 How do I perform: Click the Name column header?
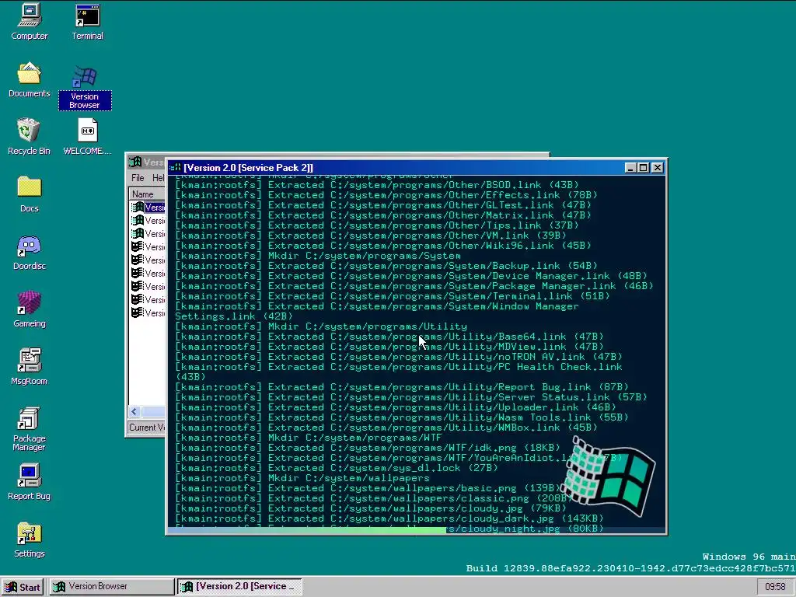[x=147, y=194]
